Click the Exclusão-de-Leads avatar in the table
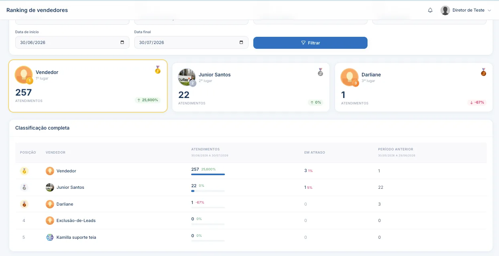The image size is (499, 256). (50, 220)
